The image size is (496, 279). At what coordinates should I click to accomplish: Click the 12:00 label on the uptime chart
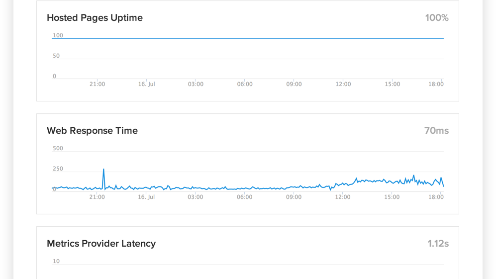pos(343,85)
